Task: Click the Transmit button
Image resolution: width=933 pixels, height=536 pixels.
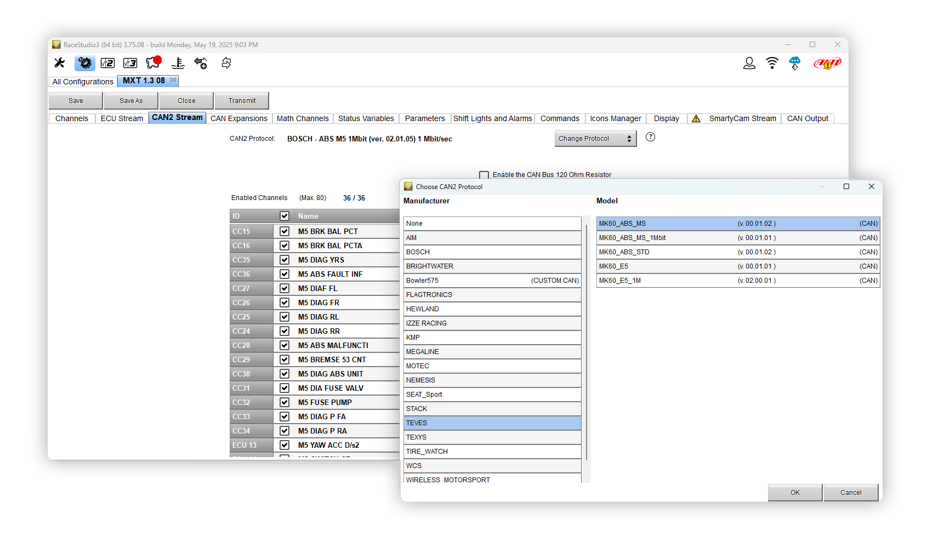Action: point(242,101)
